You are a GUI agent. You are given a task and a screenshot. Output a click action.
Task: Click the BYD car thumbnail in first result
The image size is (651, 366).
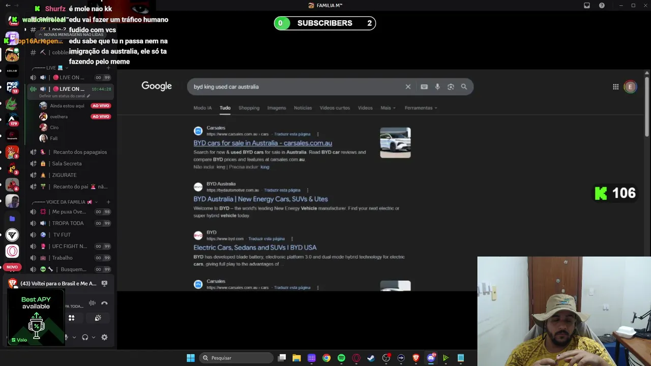[395, 142]
